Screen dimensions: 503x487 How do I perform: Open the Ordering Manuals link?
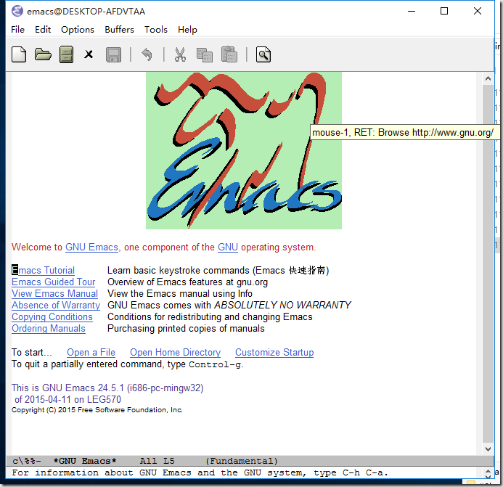[49, 328]
